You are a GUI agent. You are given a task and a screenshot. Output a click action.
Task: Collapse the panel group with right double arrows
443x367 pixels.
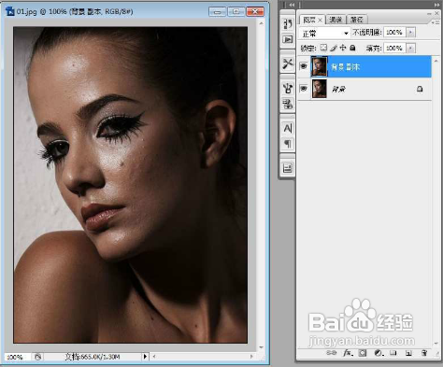(x=436, y=5)
